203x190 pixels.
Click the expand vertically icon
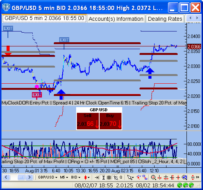tap(172, 177)
